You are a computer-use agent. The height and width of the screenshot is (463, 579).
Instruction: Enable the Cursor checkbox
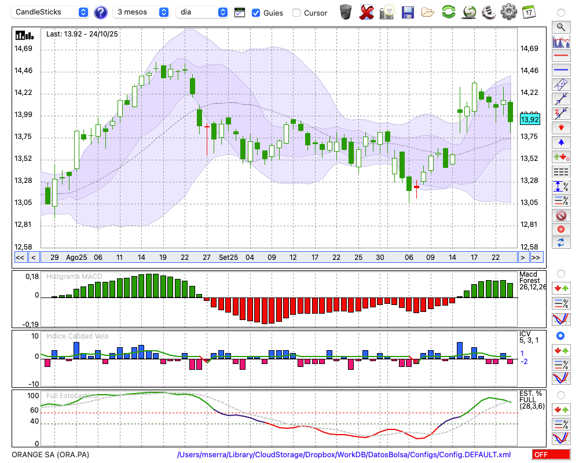point(296,13)
